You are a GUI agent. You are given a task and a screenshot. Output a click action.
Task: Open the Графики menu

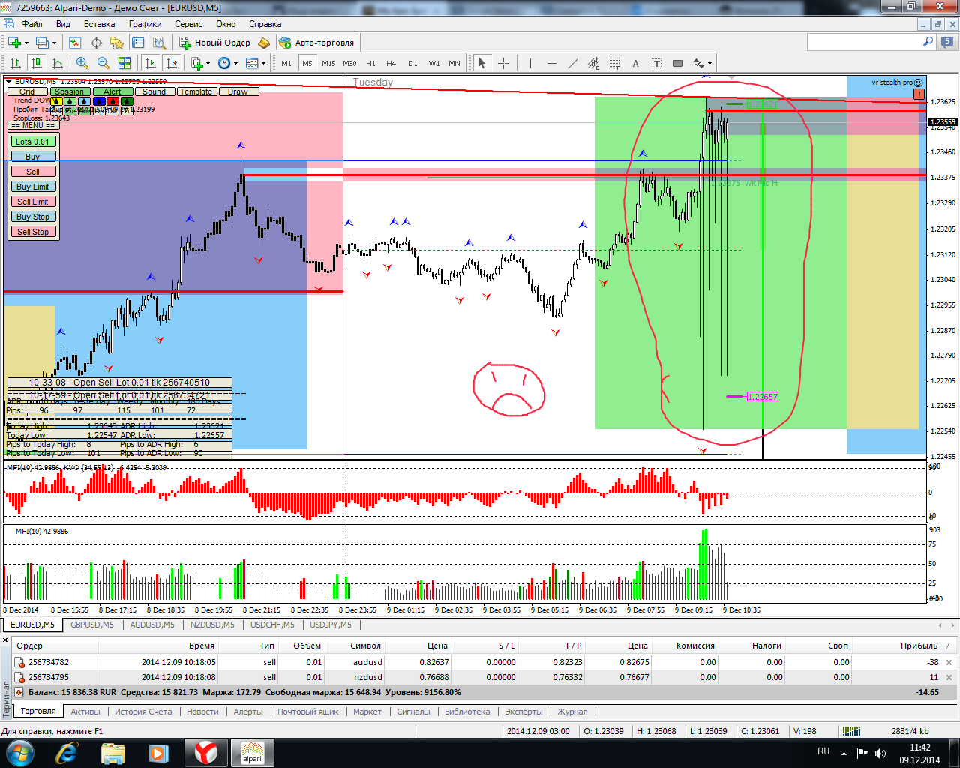[x=145, y=24]
